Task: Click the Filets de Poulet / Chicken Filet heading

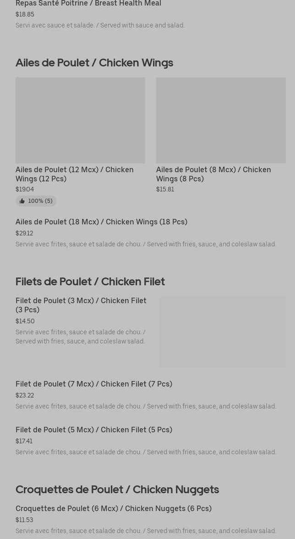Action: click(90, 281)
